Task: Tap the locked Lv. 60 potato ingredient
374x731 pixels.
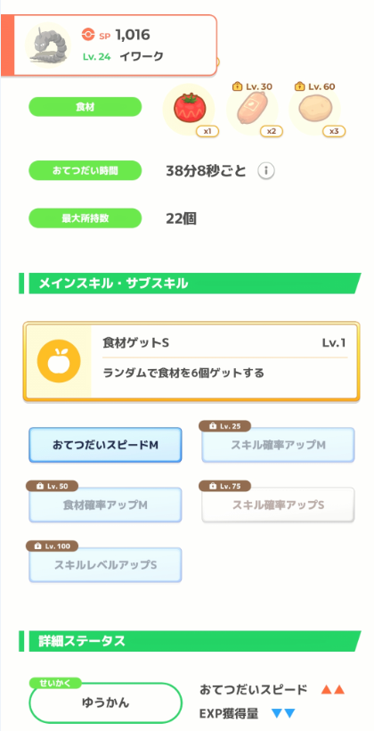Action: pos(314,110)
